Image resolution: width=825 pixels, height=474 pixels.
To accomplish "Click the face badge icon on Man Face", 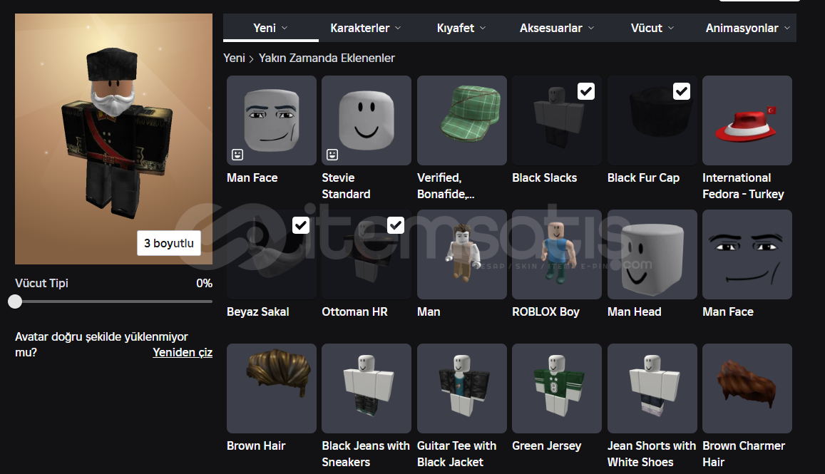I will [x=236, y=154].
